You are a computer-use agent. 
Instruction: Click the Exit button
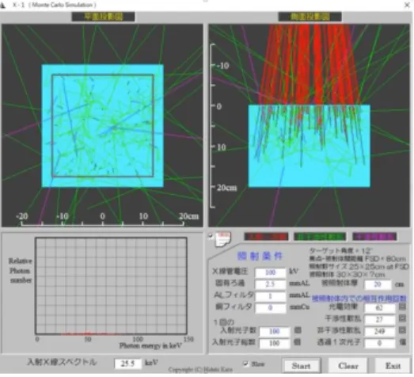coord(393,366)
